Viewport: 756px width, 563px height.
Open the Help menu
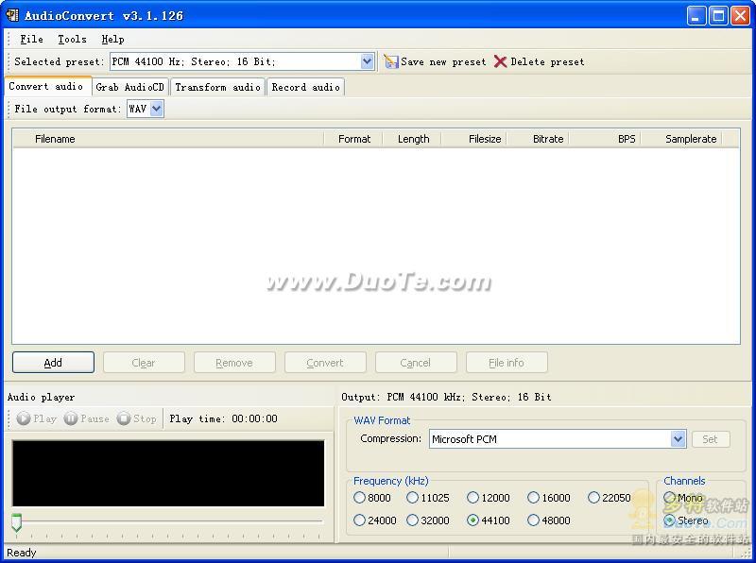(x=112, y=39)
